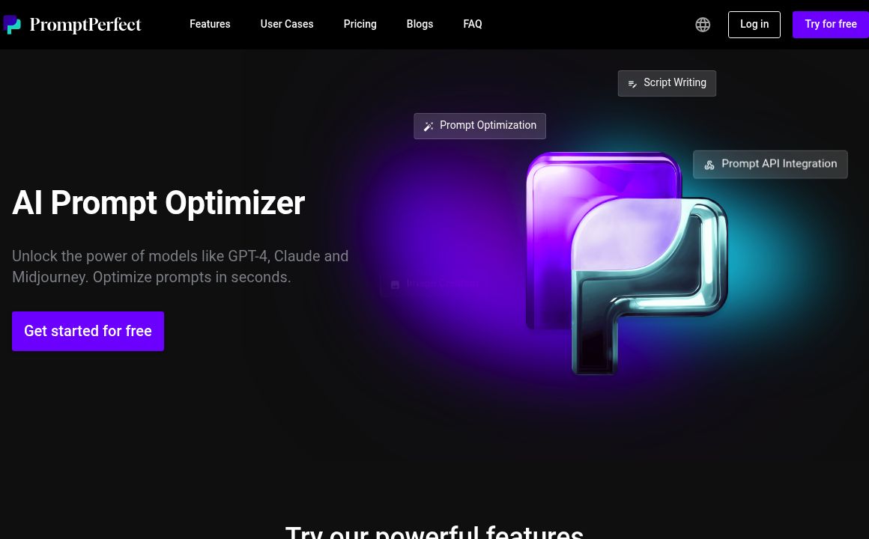The image size is (869, 539).
Task: Select the Prompt Optimization label text
Action: (488, 126)
